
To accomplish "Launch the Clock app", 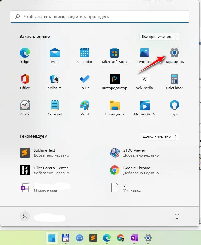I will pyautogui.click(x=25, y=108).
